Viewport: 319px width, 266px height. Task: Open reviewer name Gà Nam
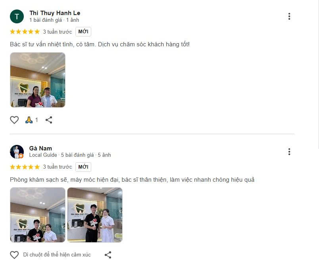coord(40,148)
